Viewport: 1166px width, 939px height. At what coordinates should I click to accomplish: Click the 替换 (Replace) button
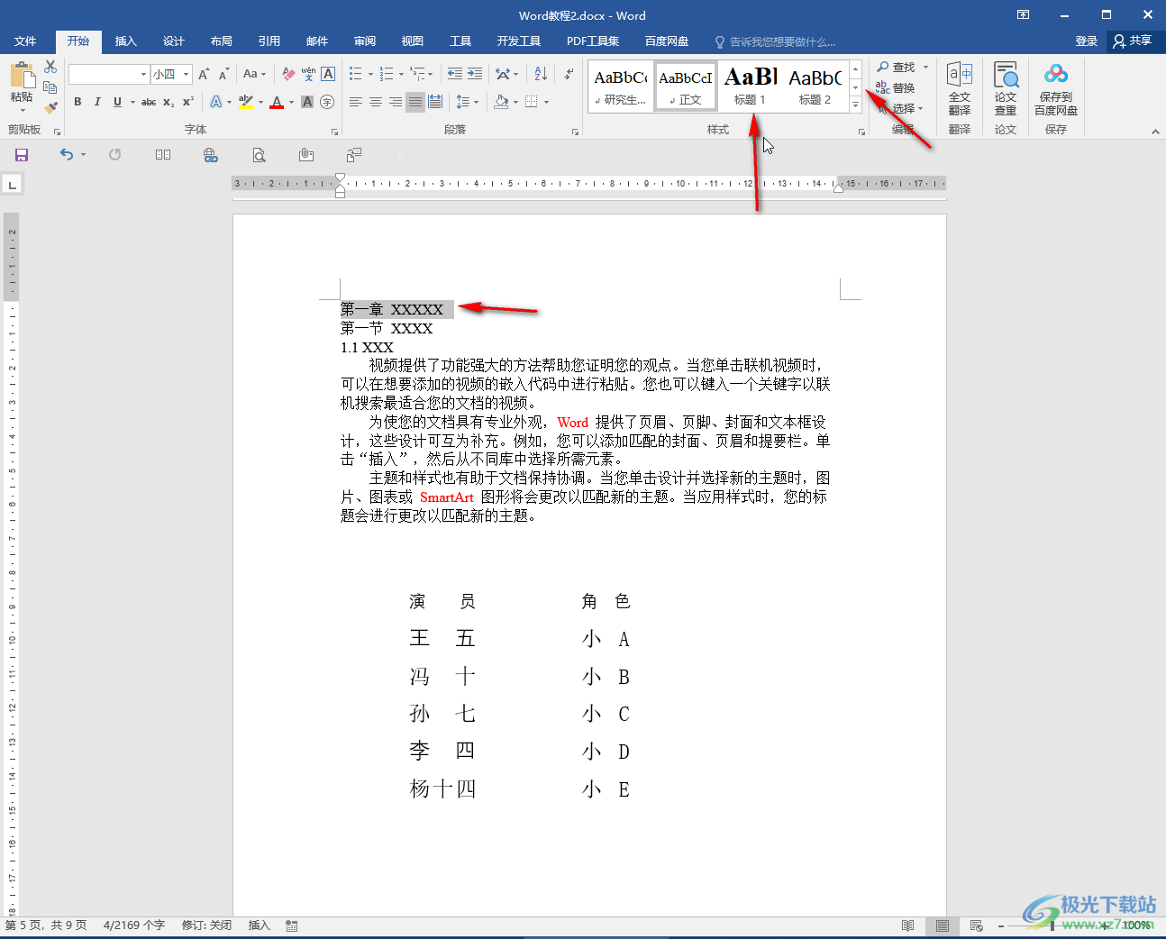click(896, 88)
